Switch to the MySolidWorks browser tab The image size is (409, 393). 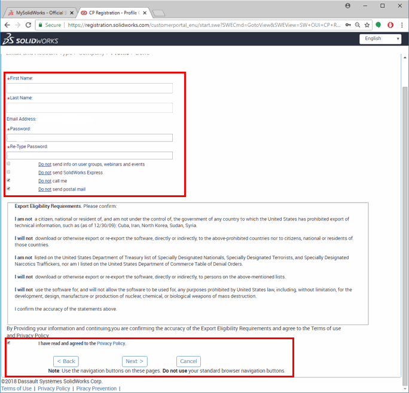(41, 12)
